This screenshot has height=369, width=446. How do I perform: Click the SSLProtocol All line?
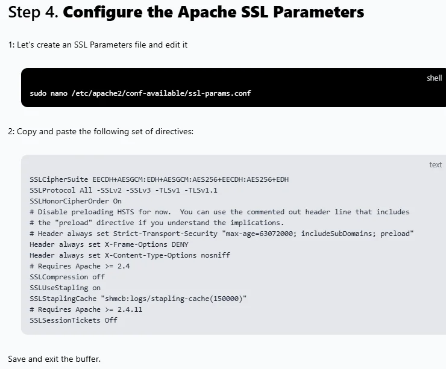click(124, 190)
